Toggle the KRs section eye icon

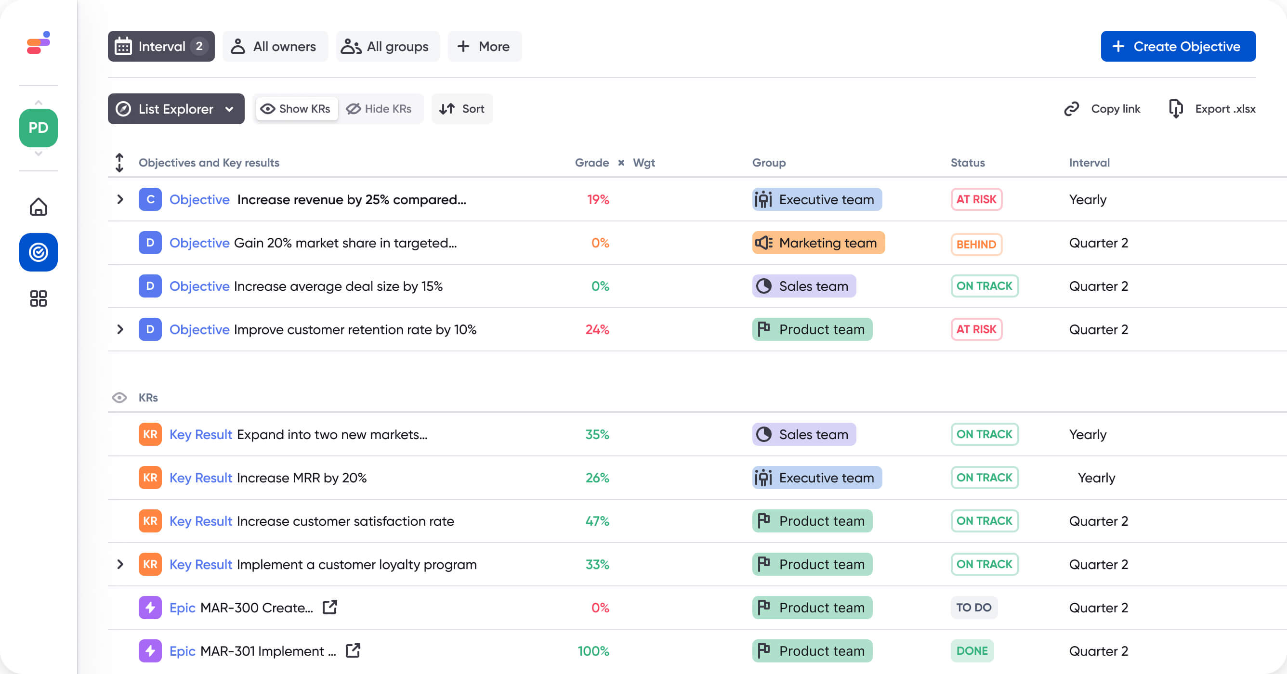click(119, 397)
